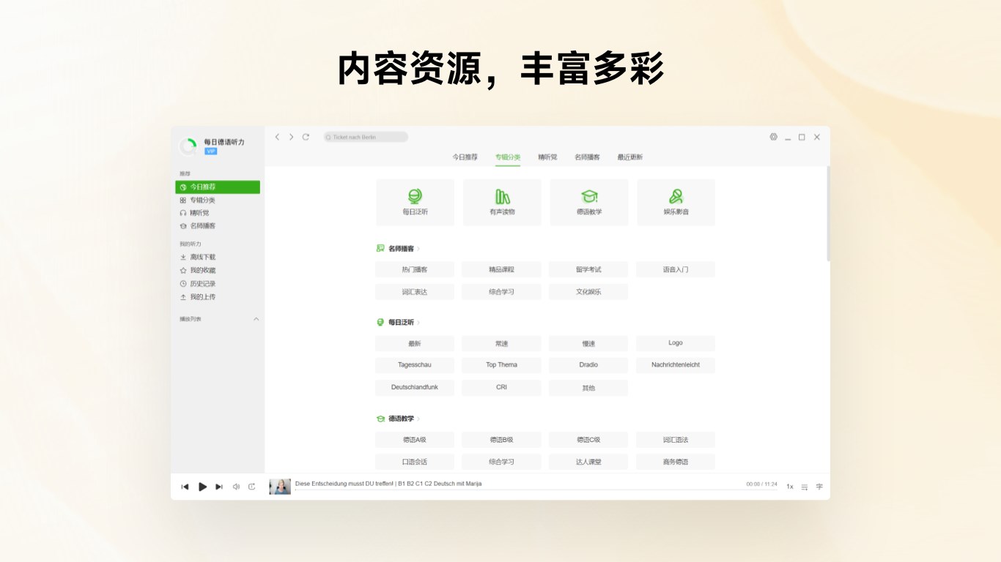1001x562 pixels.
Task: Select the 热门播客 tag
Action: pyautogui.click(x=415, y=270)
